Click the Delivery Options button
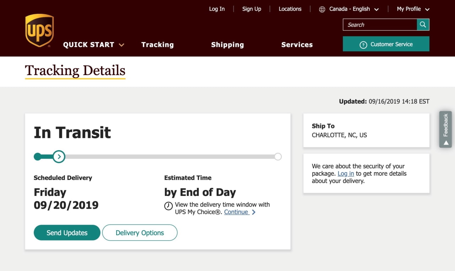 (140, 233)
